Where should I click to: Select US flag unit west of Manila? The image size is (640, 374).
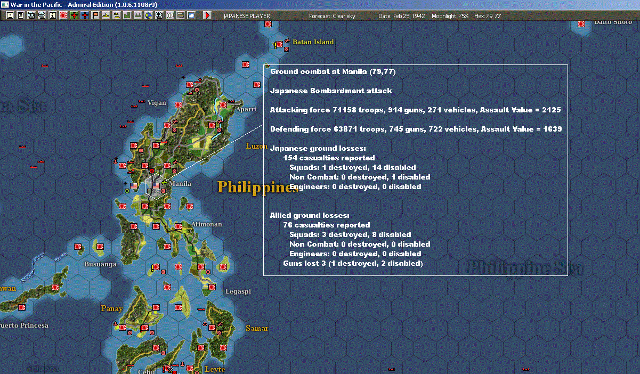pos(134,185)
